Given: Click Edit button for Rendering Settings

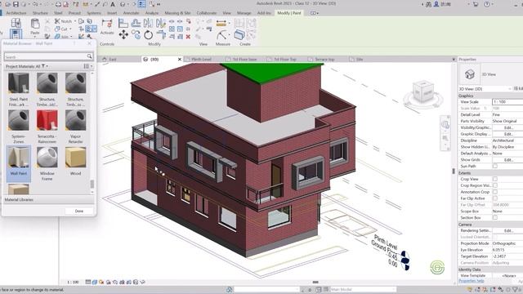Looking at the screenshot, I should coord(507,230).
